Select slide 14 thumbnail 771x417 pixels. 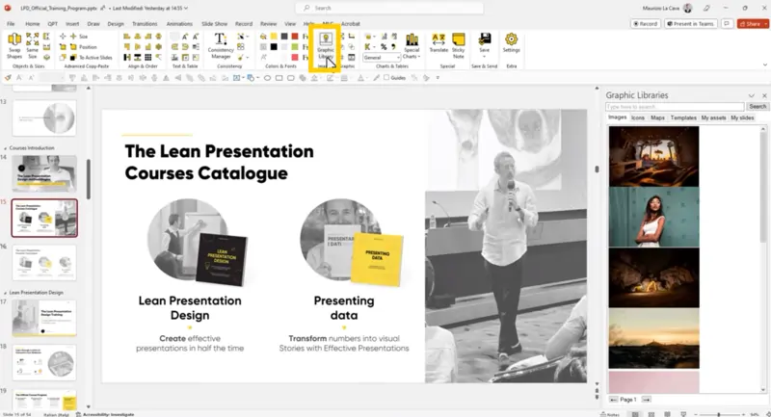click(x=44, y=173)
